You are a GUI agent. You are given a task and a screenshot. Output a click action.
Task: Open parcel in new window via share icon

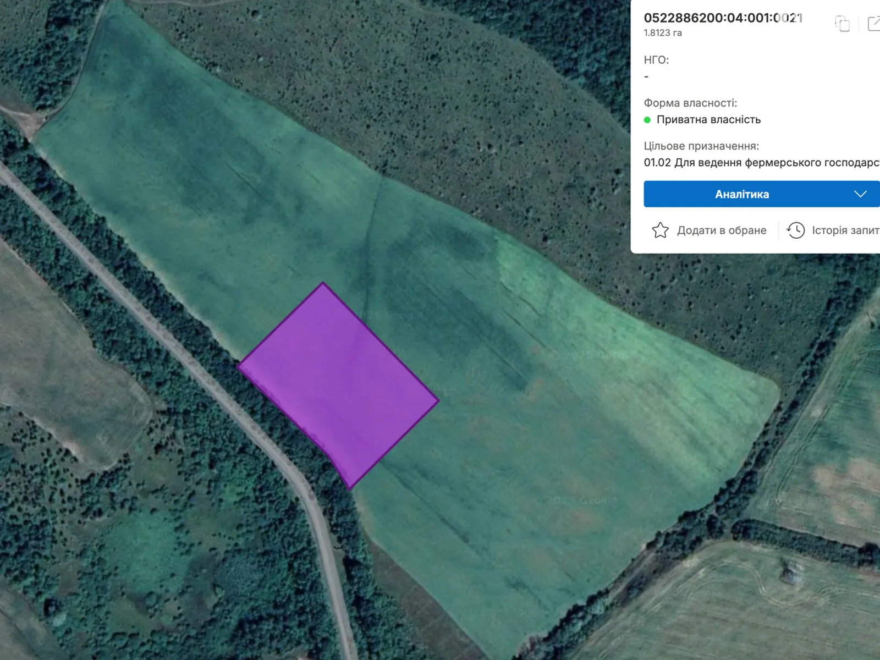click(x=873, y=24)
